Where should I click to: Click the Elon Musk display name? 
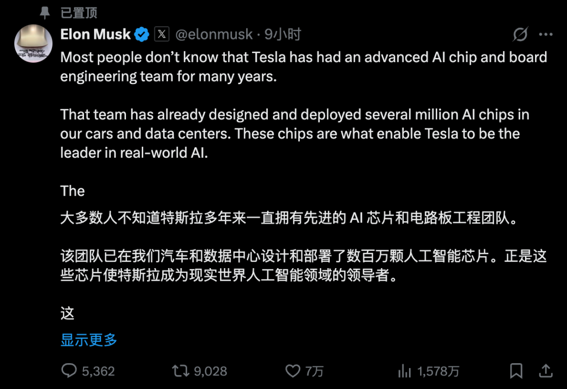pos(95,34)
